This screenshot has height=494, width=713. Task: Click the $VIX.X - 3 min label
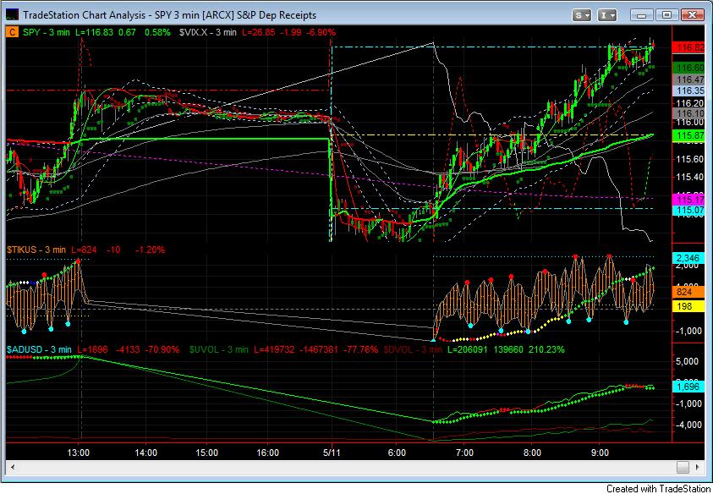point(207,32)
